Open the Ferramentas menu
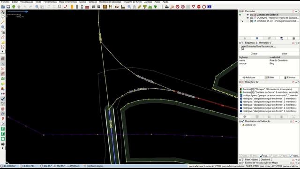This screenshot has height=169, width=300. pos(50,2)
